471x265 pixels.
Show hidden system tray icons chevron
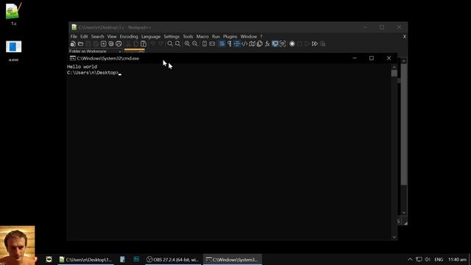pyautogui.click(x=410, y=259)
